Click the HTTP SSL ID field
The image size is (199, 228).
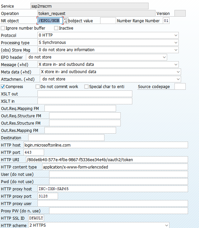click(36, 218)
